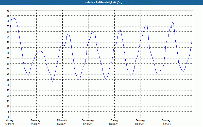Click the chart title 'relative Luftfeuchtigkeit [%]'
This screenshot has height=127, width=203.
[x=104, y=2]
